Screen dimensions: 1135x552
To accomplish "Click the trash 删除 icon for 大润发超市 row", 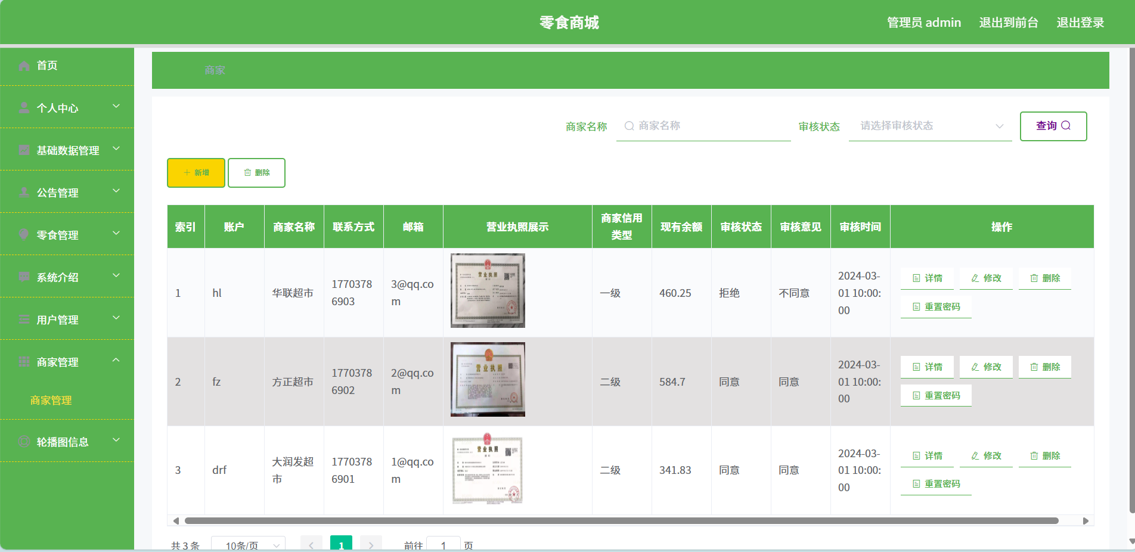I will pos(1034,456).
